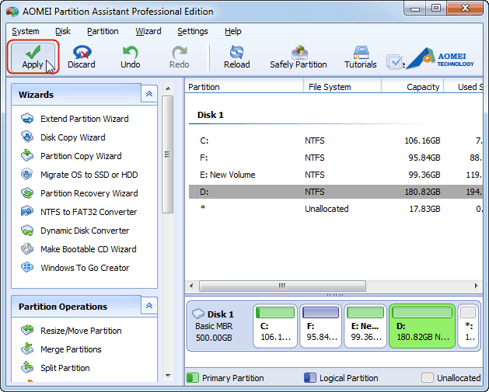This screenshot has height=392, width=489.
Task: Click partition list scroll left arrow
Action: pyautogui.click(x=191, y=286)
